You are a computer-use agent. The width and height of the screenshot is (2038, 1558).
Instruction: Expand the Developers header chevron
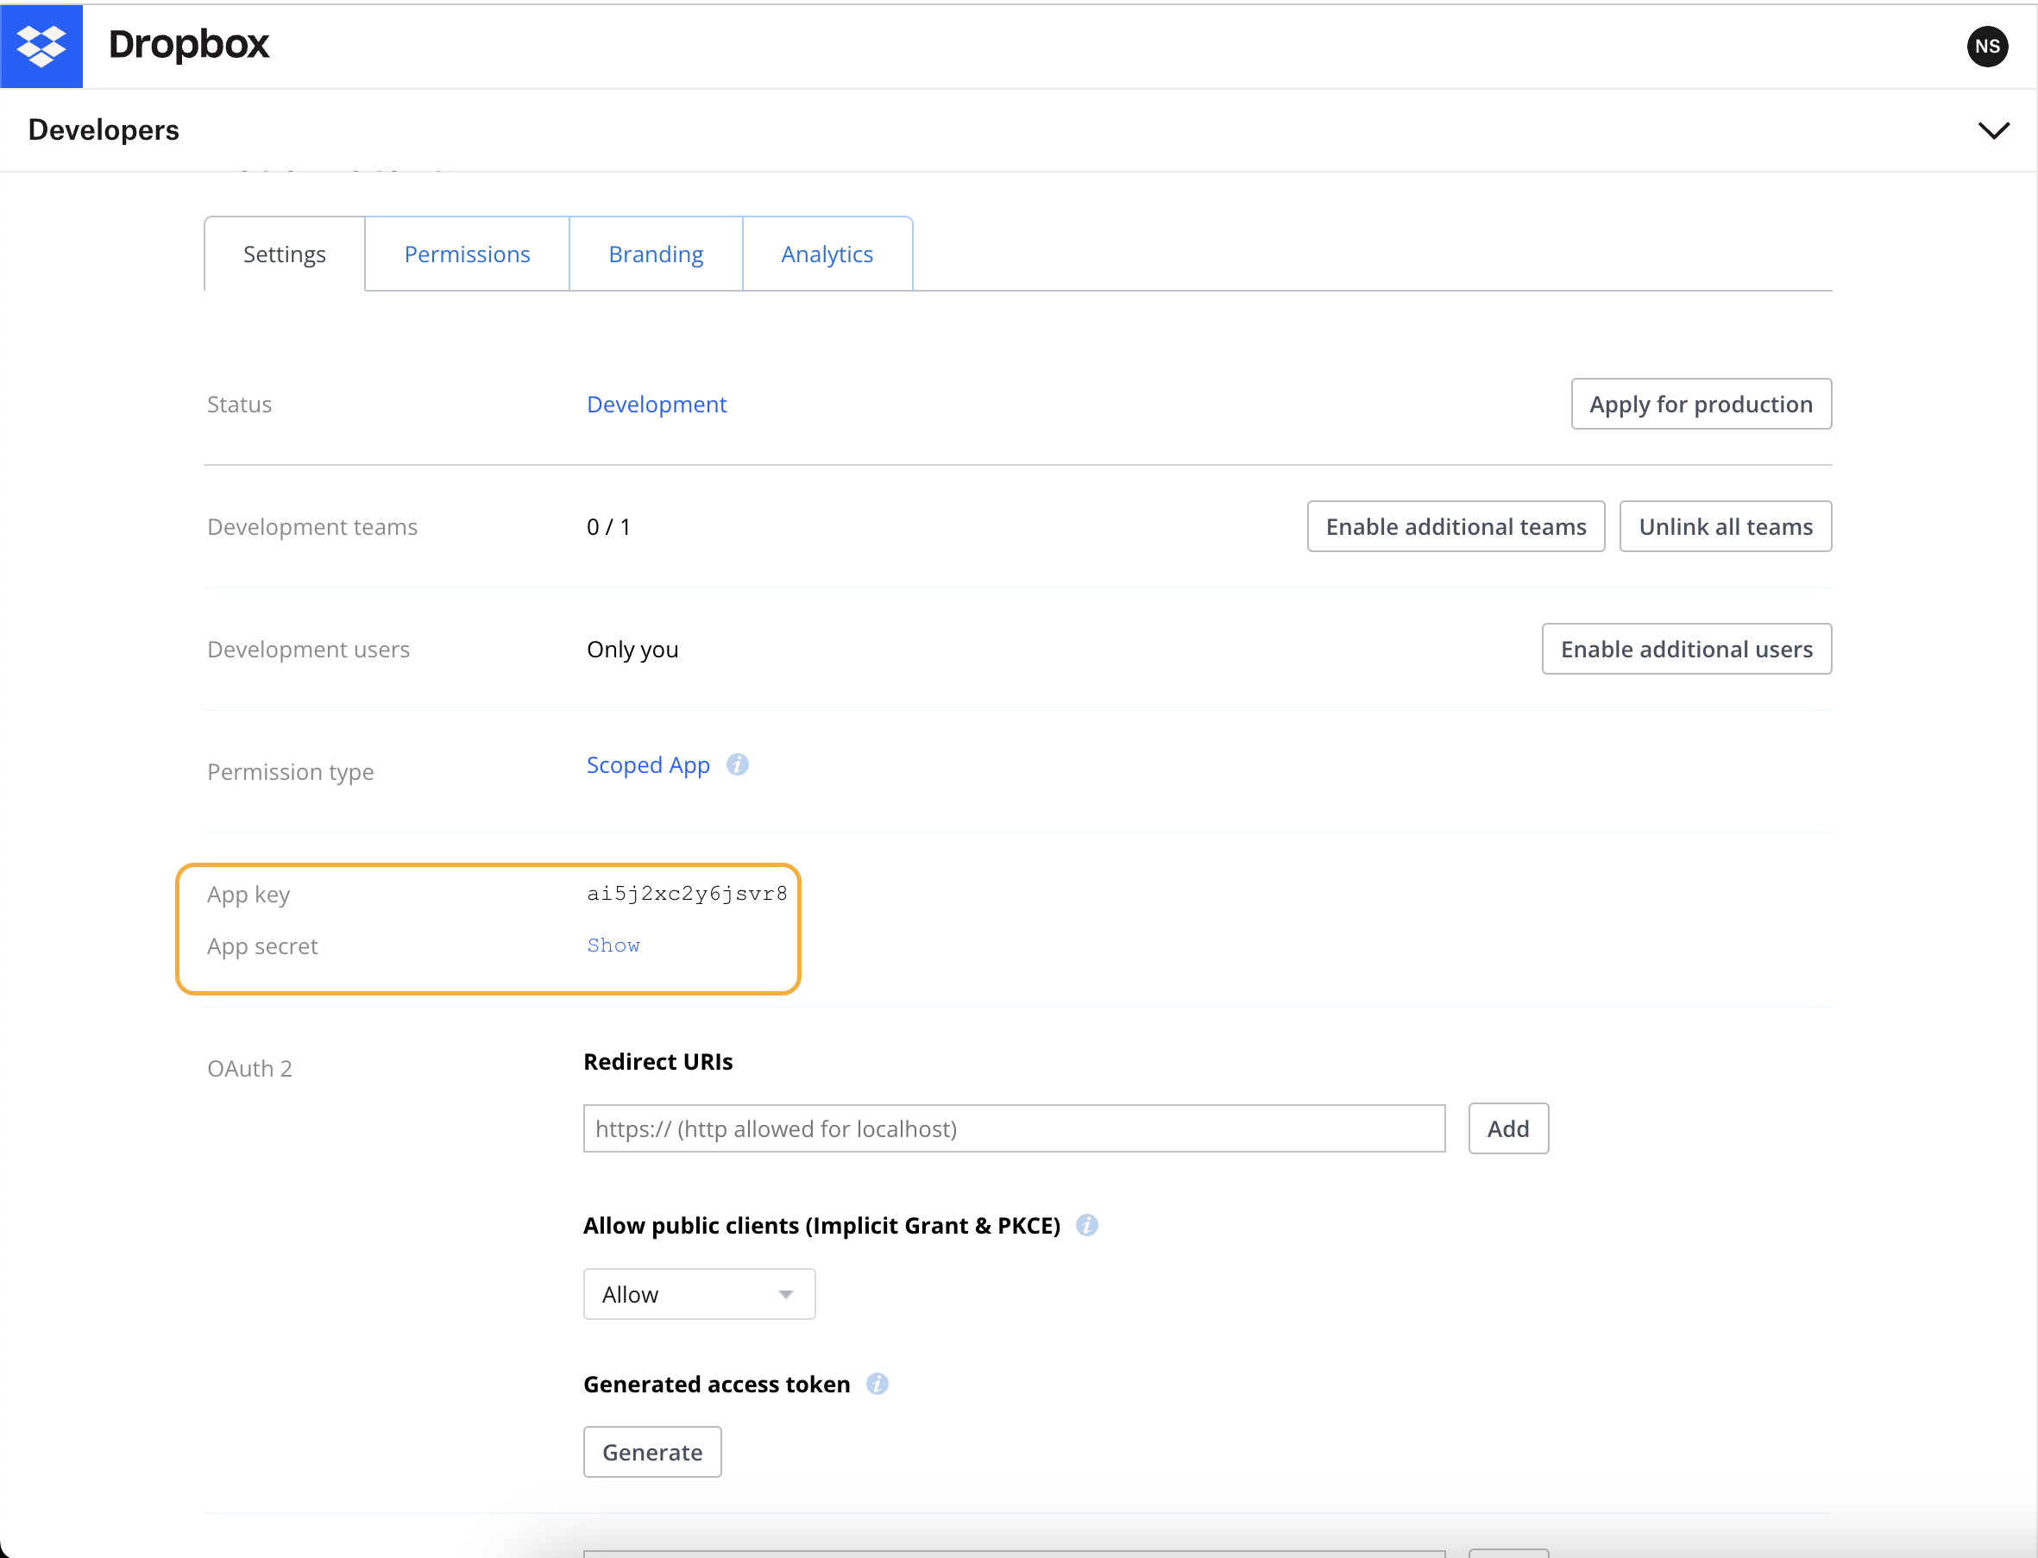[x=1992, y=129]
